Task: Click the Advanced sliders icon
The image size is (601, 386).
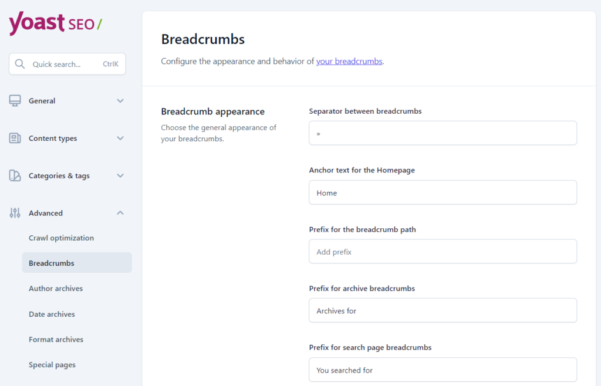Action: point(15,213)
